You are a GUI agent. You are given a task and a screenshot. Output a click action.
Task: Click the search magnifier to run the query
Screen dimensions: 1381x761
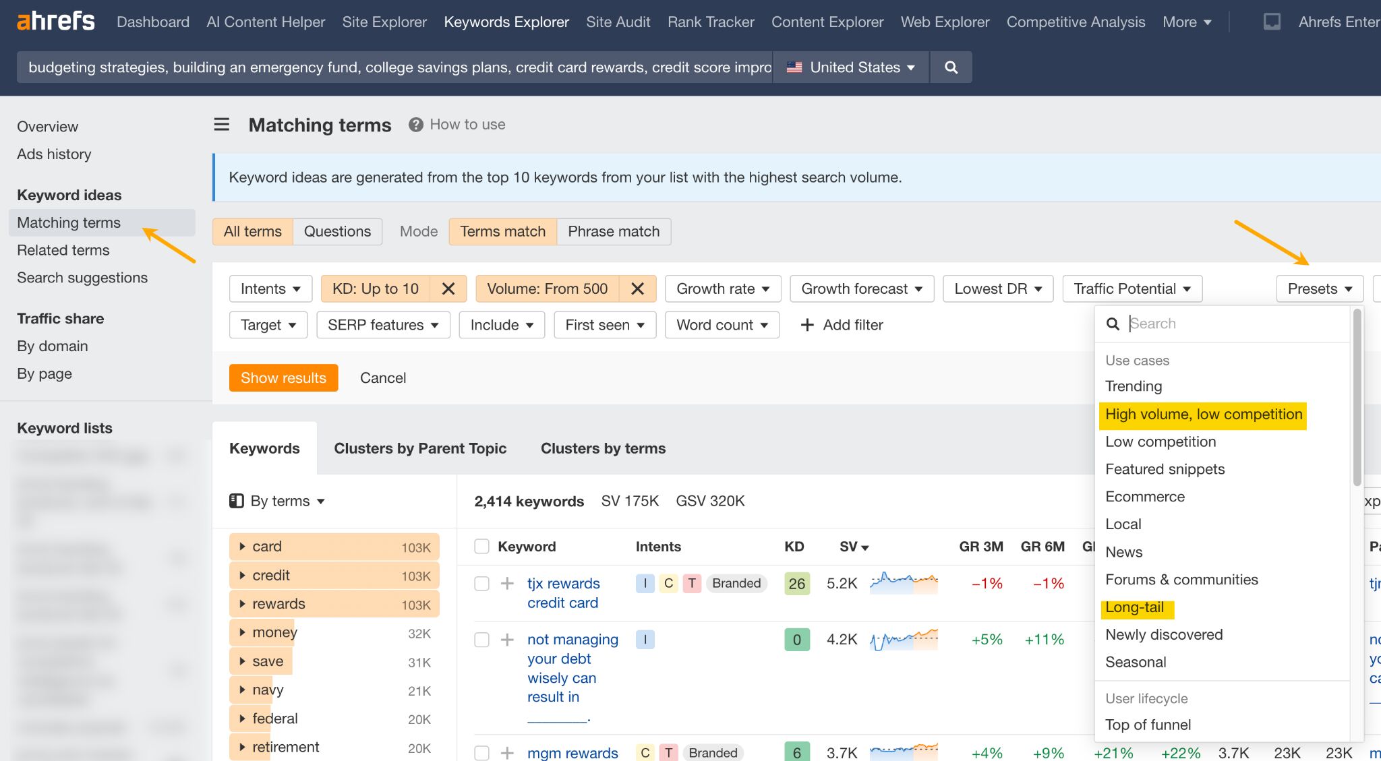coord(951,67)
